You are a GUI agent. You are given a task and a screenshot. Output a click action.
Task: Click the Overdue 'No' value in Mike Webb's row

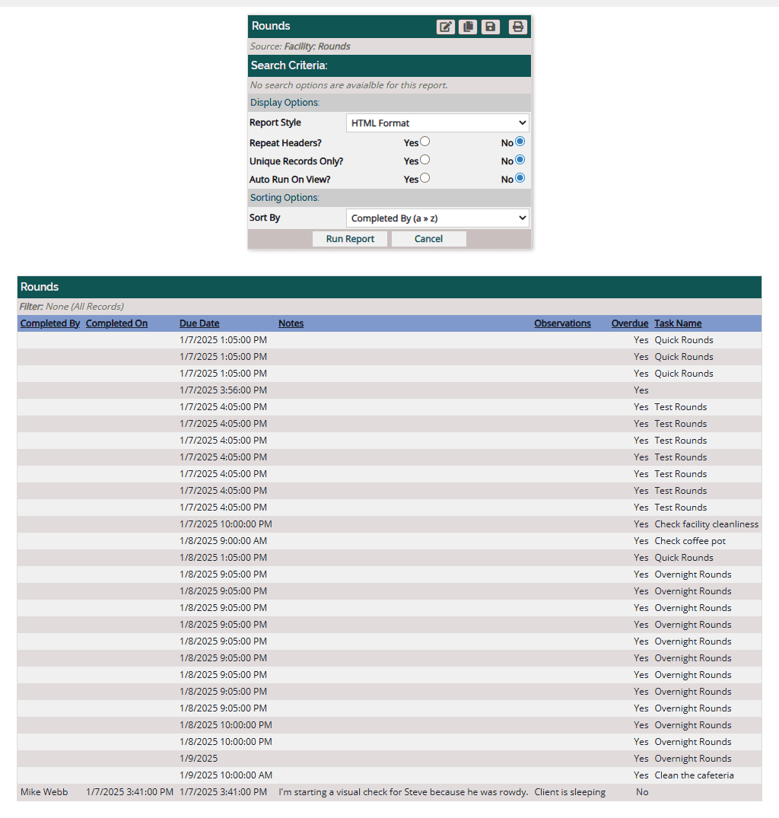642,792
